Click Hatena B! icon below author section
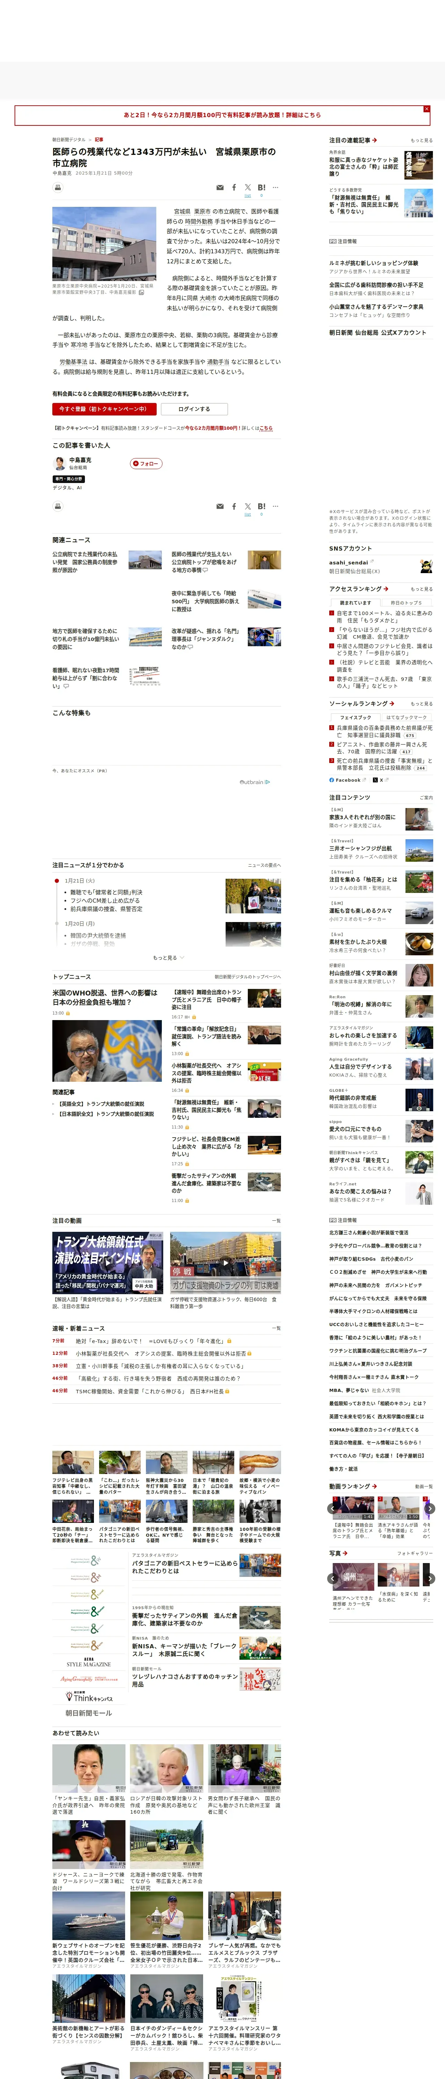445x2079 pixels. (x=262, y=506)
